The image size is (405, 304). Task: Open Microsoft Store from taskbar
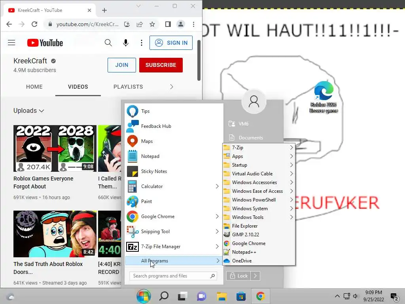(x=241, y=296)
